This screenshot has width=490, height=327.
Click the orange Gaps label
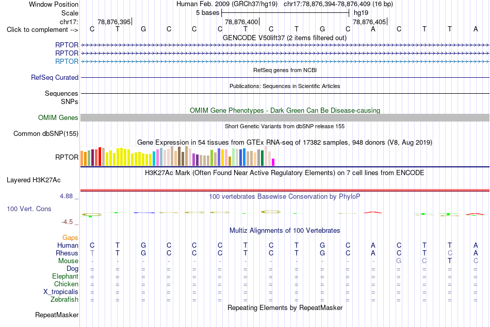[x=70, y=238]
